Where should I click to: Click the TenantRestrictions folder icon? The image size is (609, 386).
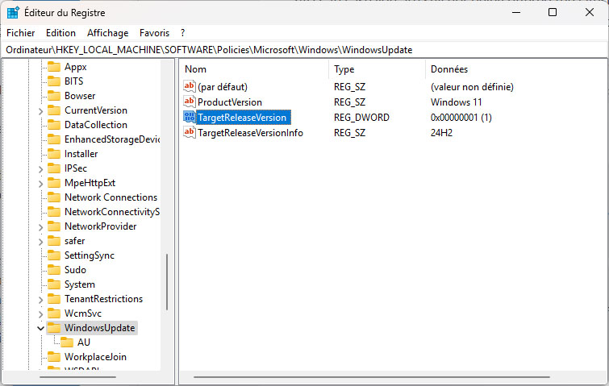54,299
